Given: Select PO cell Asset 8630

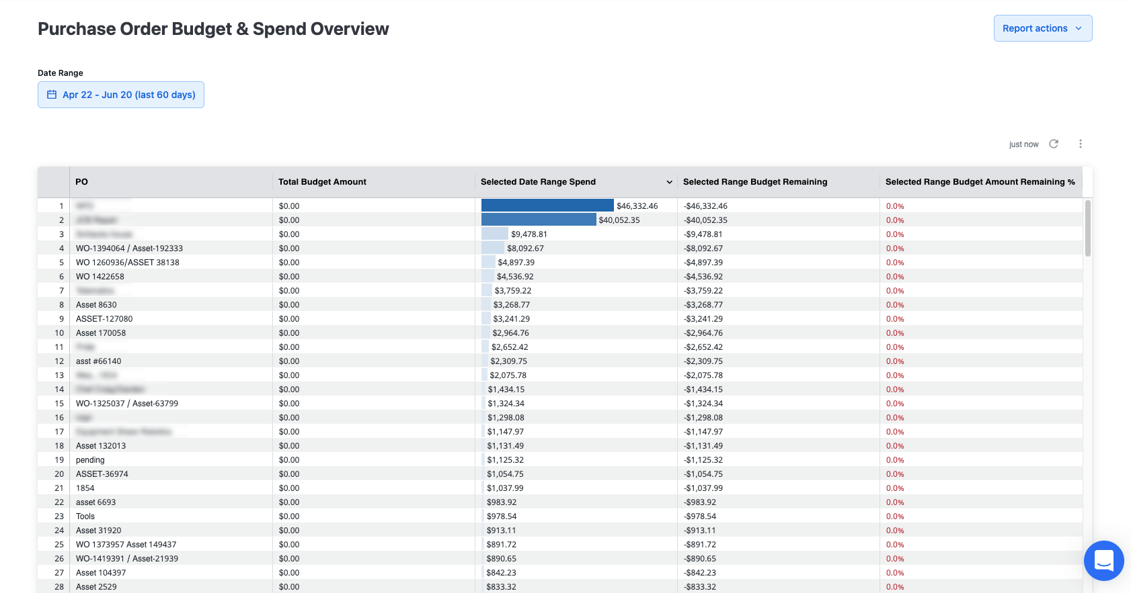Looking at the screenshot, I should pos(96,305).
